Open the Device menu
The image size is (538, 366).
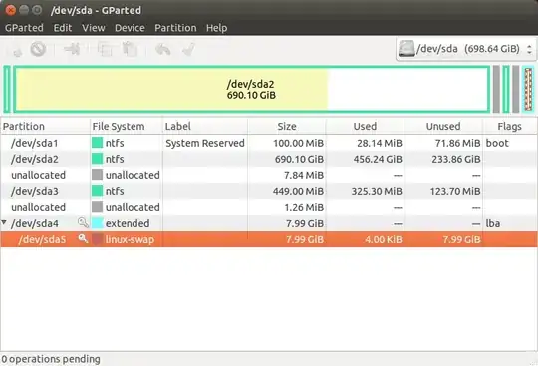click(130, 28)
